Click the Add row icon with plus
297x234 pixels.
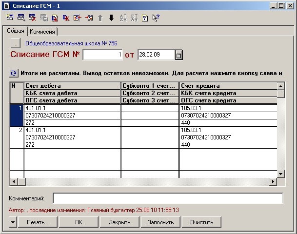tap(21, 18)
